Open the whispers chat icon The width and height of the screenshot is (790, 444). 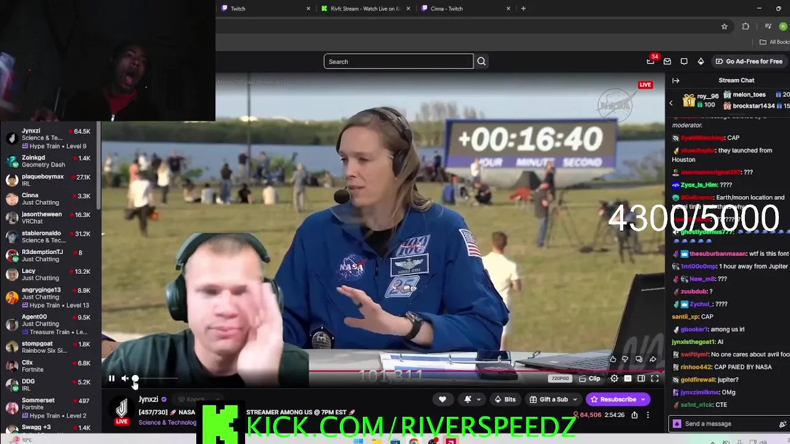(x=684, y=62)
